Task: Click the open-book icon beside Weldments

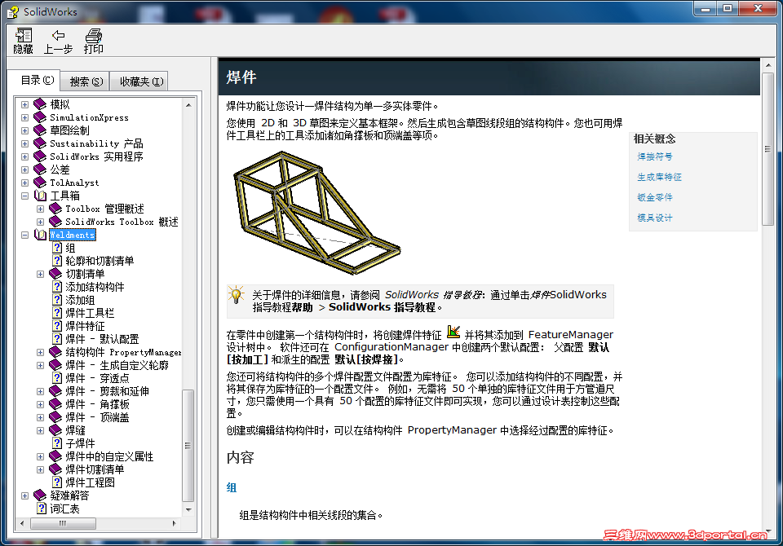Action: click(x=40, y=235)
